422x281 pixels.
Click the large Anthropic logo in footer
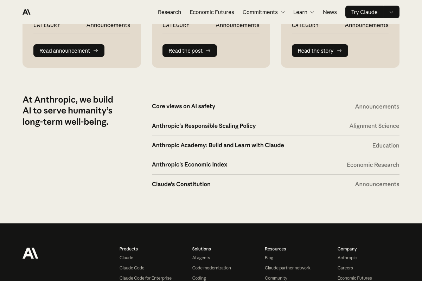(30, 253)
